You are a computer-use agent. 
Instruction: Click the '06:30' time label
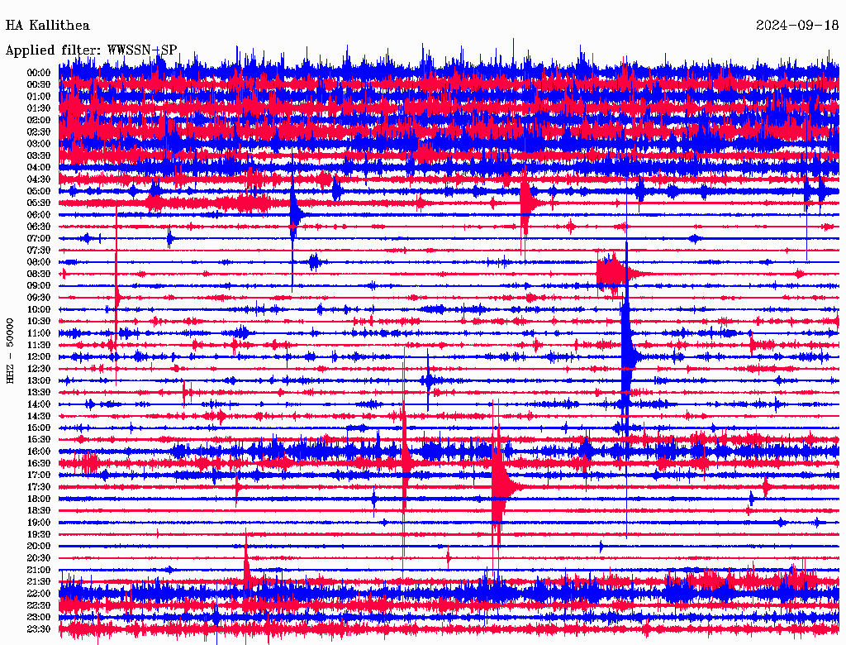point(39,227)
